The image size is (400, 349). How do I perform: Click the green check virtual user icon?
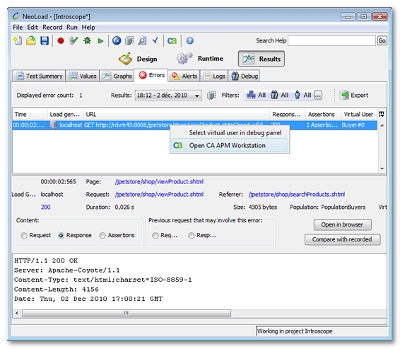[x=73, y=40]
